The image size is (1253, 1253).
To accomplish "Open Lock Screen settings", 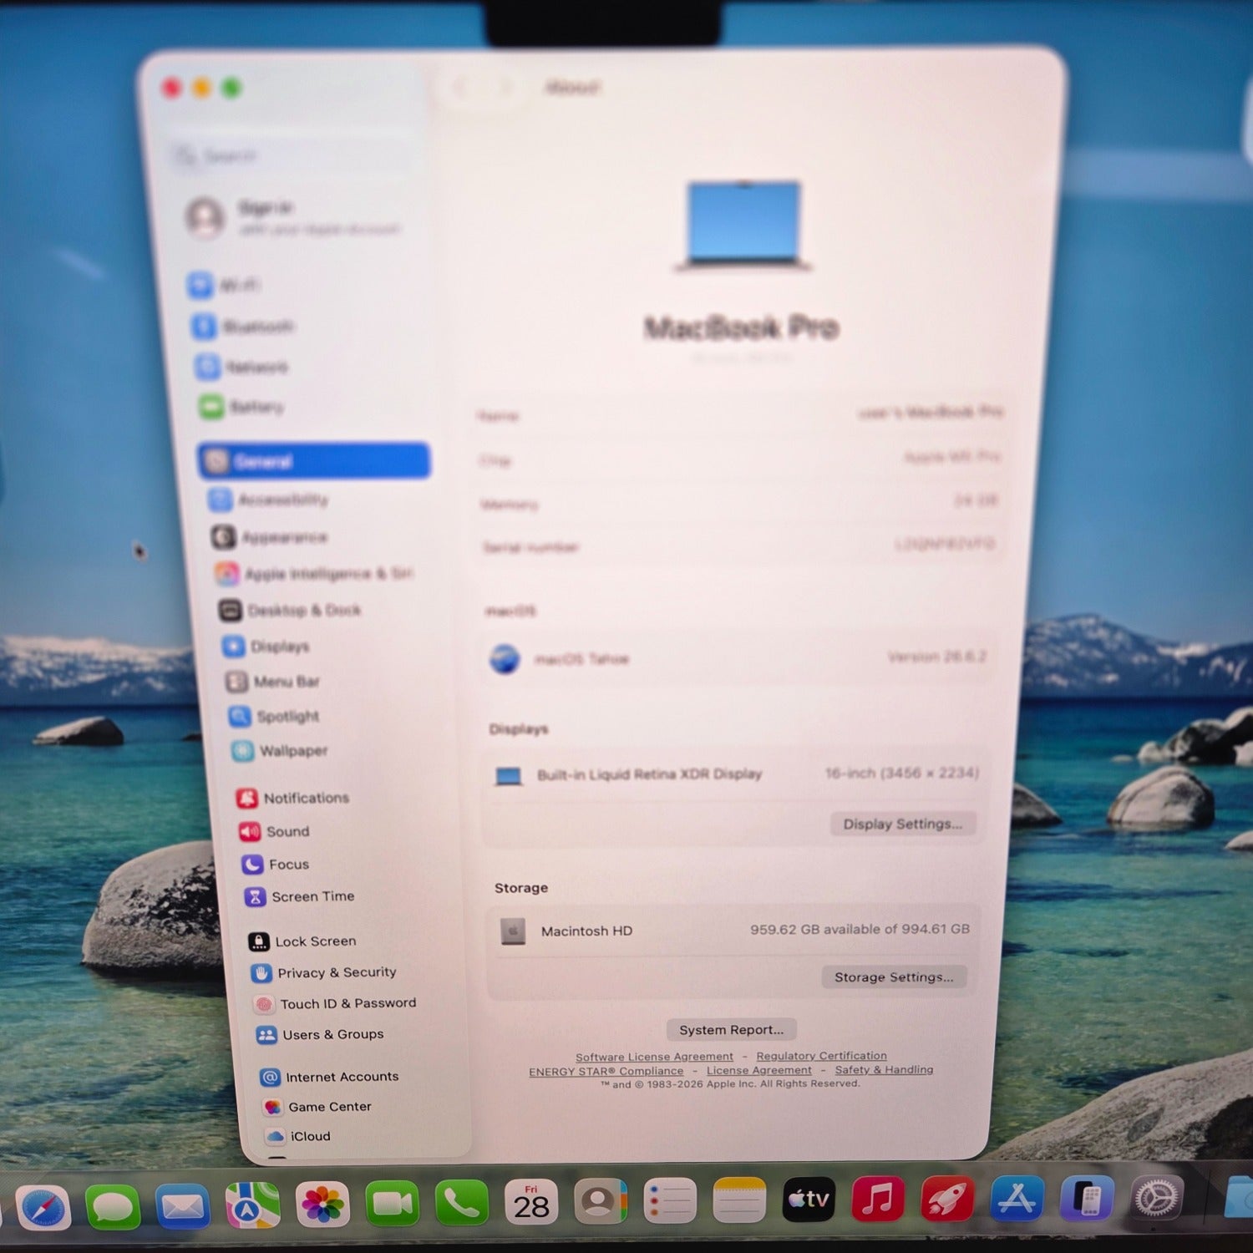I will click(x=302, y=941).
